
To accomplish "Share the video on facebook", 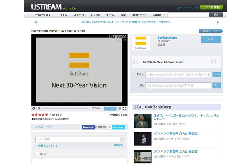I will [x=88, y=127].
